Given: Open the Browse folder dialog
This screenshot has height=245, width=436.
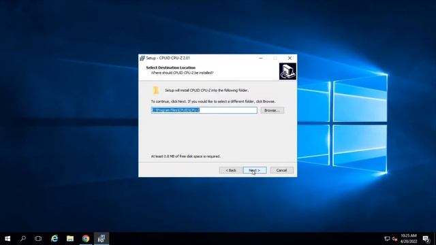Looking at the screenshot, I should (272, 110).
